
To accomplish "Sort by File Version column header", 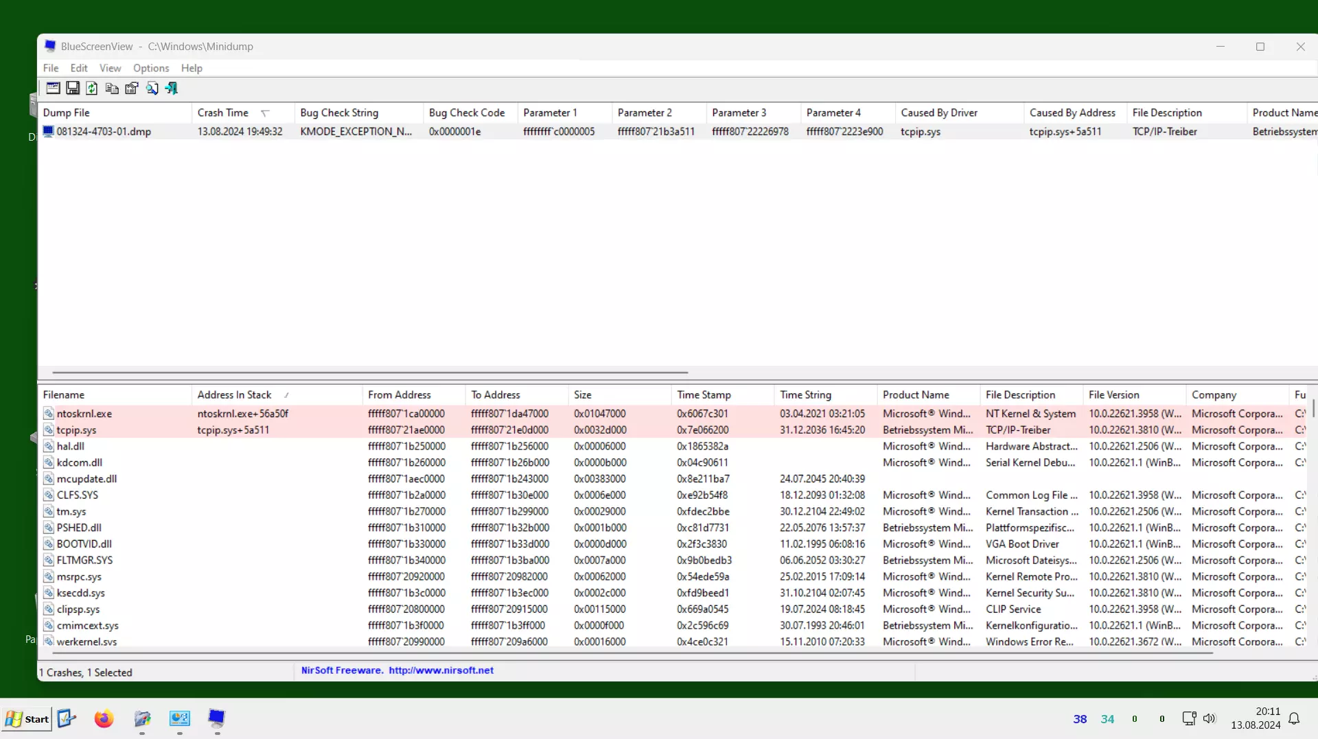I will 1135,395.
